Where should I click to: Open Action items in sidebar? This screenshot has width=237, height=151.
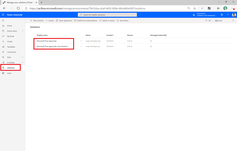pyautogui.click(x=12, y=31)
